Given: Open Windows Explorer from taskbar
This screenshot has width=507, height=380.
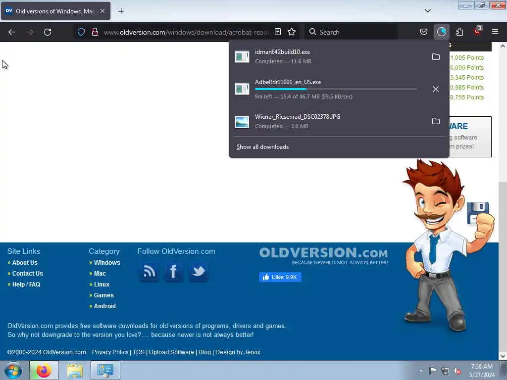Looking at the screenshot, I should tap(75, 370).
